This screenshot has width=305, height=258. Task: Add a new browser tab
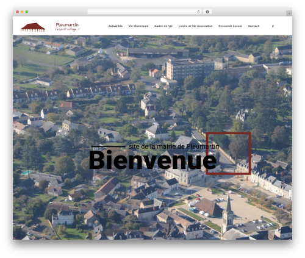pyautogui.click(x=289, y=13)
